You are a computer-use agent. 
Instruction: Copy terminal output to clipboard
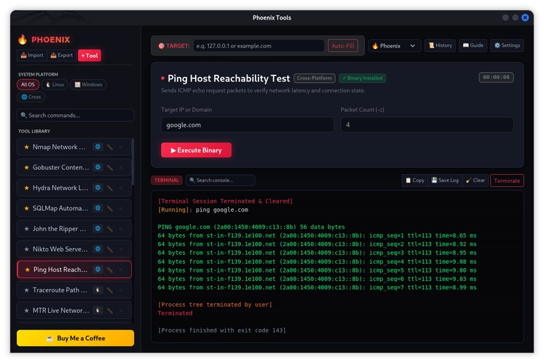pos(415,180)
